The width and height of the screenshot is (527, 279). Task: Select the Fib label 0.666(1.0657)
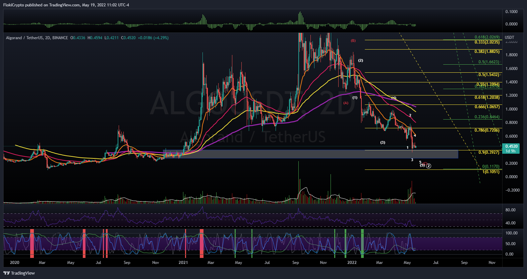[x=487, y=107]
